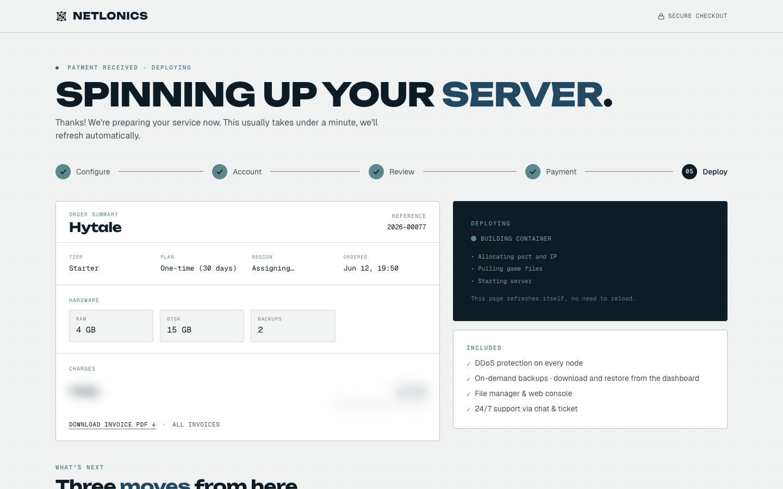
Task: Select the Review step label
Action: [402, 172]
